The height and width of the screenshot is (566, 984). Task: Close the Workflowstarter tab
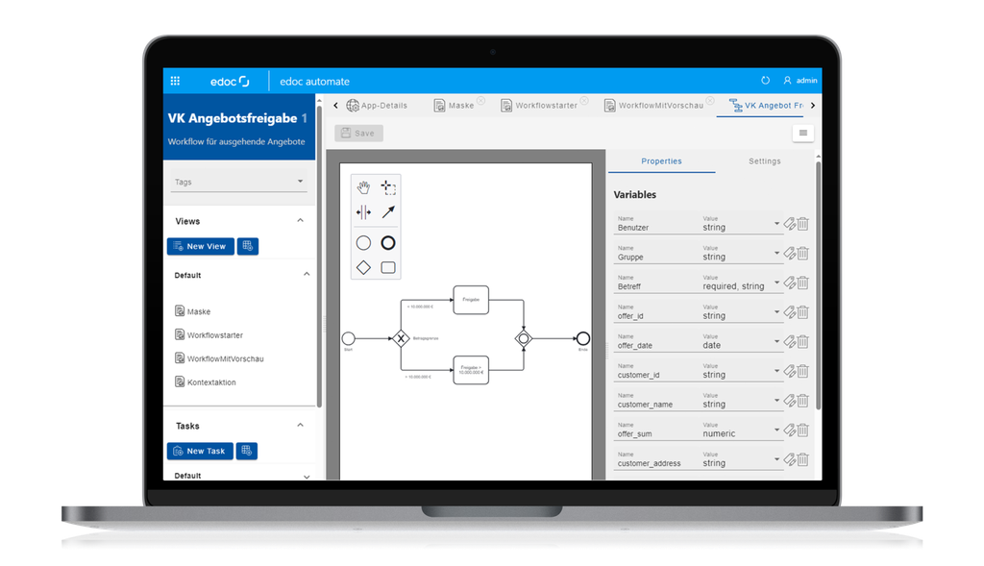[x=584, y=100]
